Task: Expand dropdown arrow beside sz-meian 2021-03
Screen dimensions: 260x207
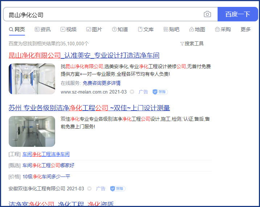Action: point(132,92)
